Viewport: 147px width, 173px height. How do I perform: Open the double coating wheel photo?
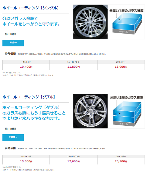point(91,111)
